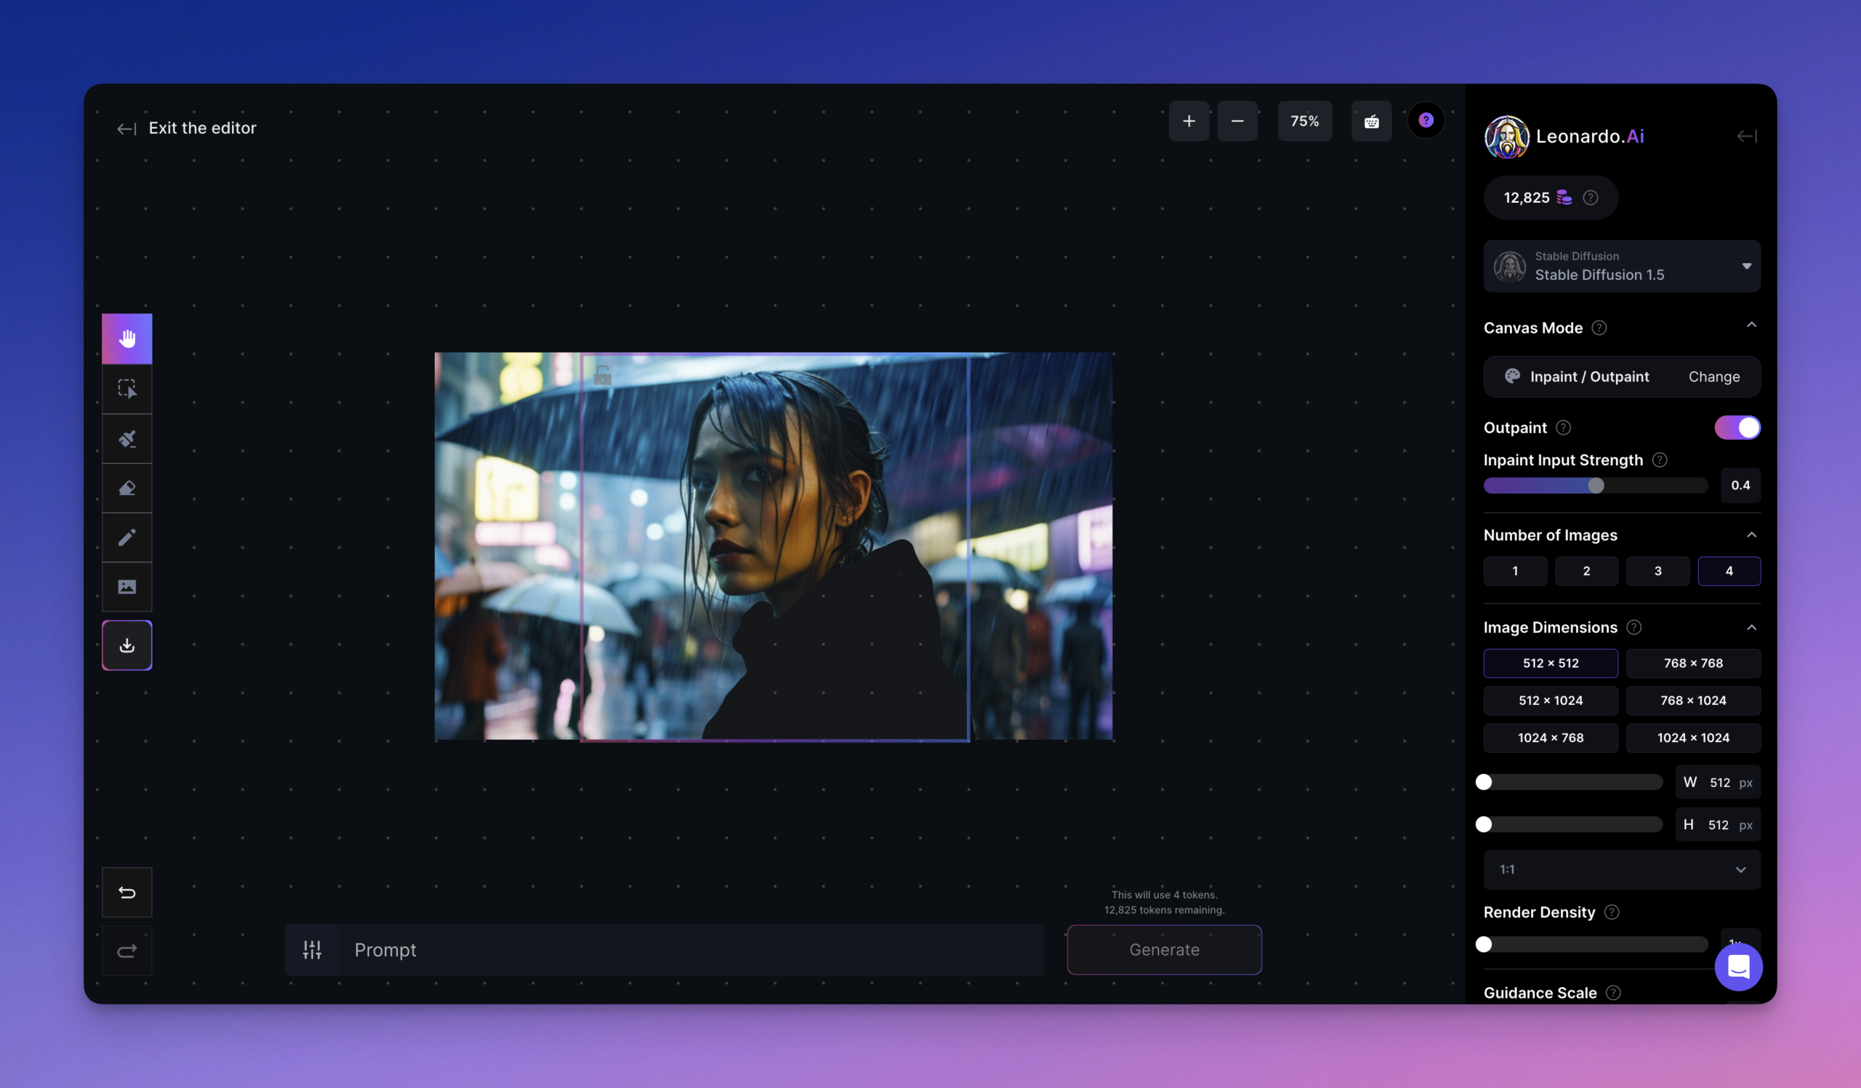Open token balance help icon
This screenshot has height=1088, width=1861.
tap(1591, 198)
